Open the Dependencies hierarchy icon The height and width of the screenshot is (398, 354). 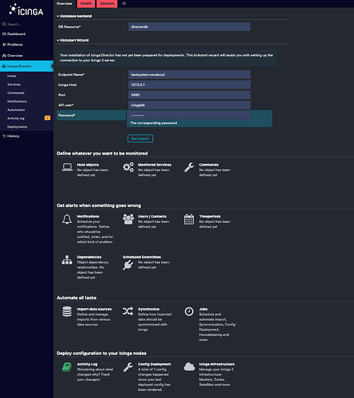(x=67, y=259)
